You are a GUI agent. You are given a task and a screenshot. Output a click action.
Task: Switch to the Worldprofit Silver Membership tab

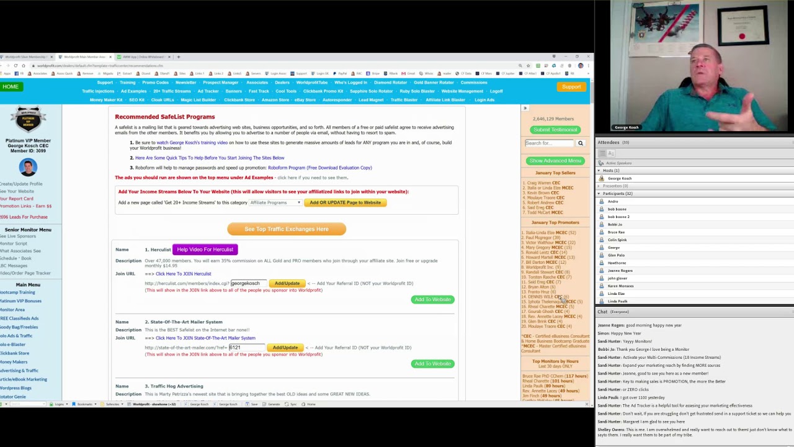click(26, 57)
